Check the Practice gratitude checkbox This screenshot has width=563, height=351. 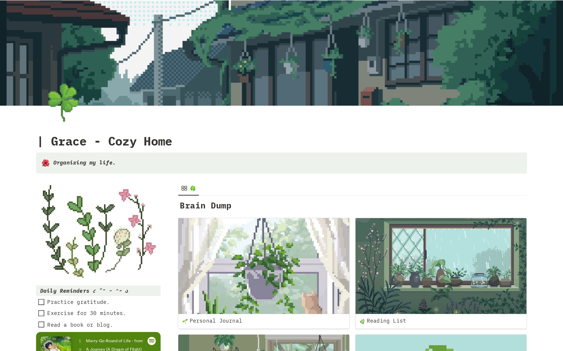pos(41,302)
